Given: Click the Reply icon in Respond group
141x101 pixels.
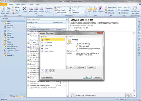Looking at the screenshot, I should 31,9.
